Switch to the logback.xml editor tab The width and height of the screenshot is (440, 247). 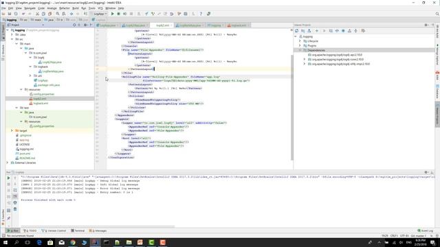[239, 25]
